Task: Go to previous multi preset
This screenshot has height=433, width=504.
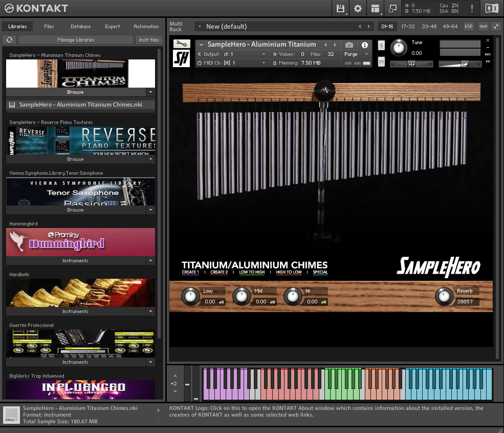Action: pos(360,27)
